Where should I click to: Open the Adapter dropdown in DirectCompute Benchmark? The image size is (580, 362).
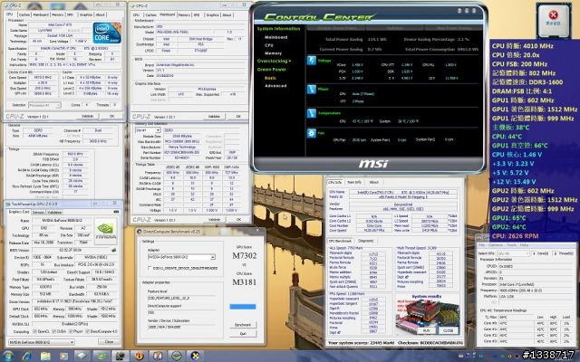tap(181, 257)
